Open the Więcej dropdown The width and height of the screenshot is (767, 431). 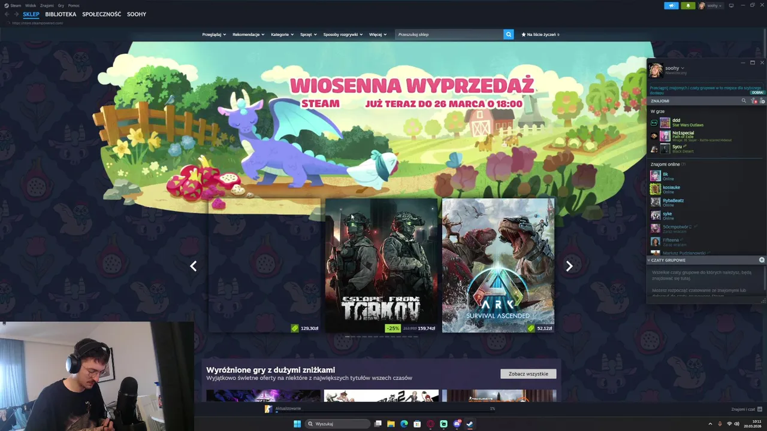pyautogui.click(x=378, y=34)
